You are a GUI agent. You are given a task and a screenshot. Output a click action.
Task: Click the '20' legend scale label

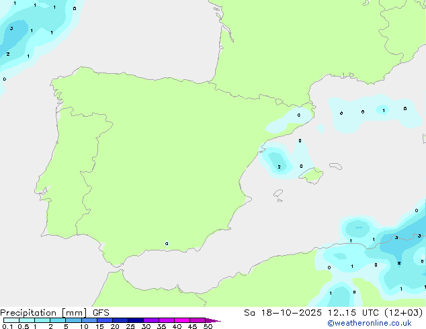tap(115, 326)
